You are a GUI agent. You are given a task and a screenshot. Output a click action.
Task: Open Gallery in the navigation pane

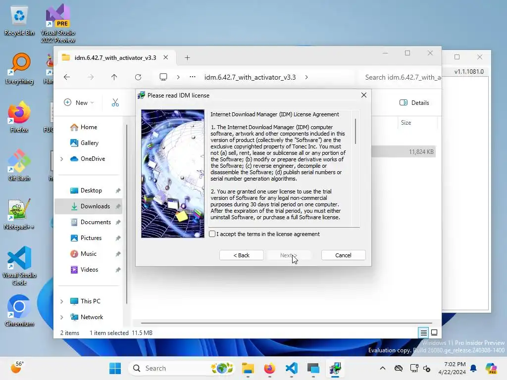pyautogui.click(x=90, y=143)
